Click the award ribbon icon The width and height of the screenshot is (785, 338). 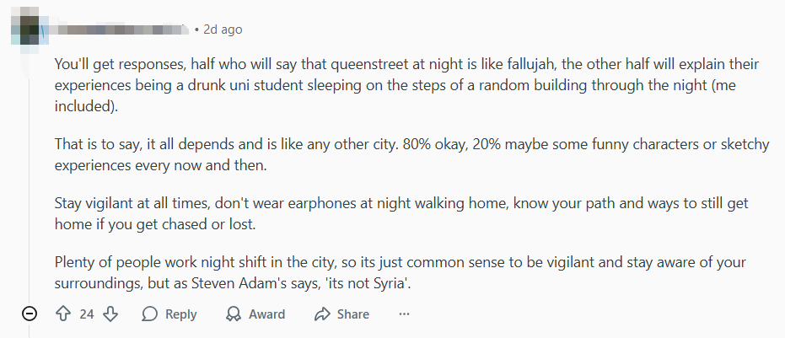(x=234, y=314)
